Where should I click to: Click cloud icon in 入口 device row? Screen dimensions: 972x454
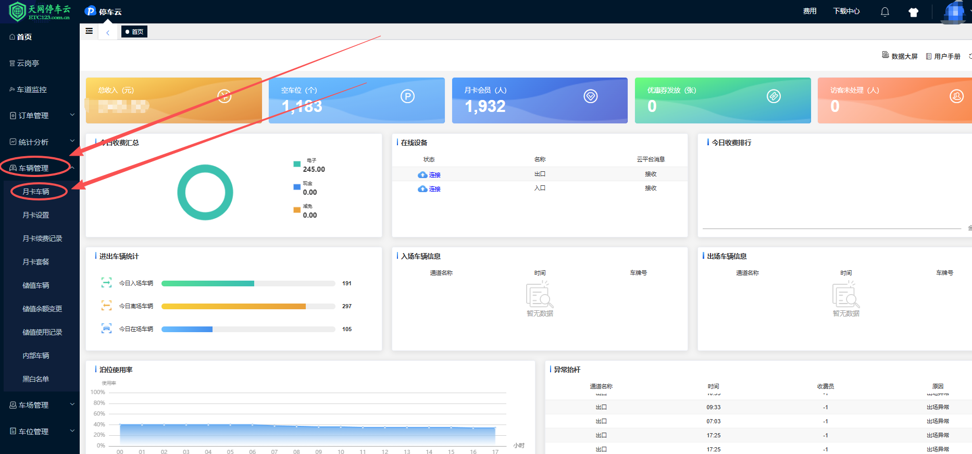pyautogui.click(x=422, y=189)
